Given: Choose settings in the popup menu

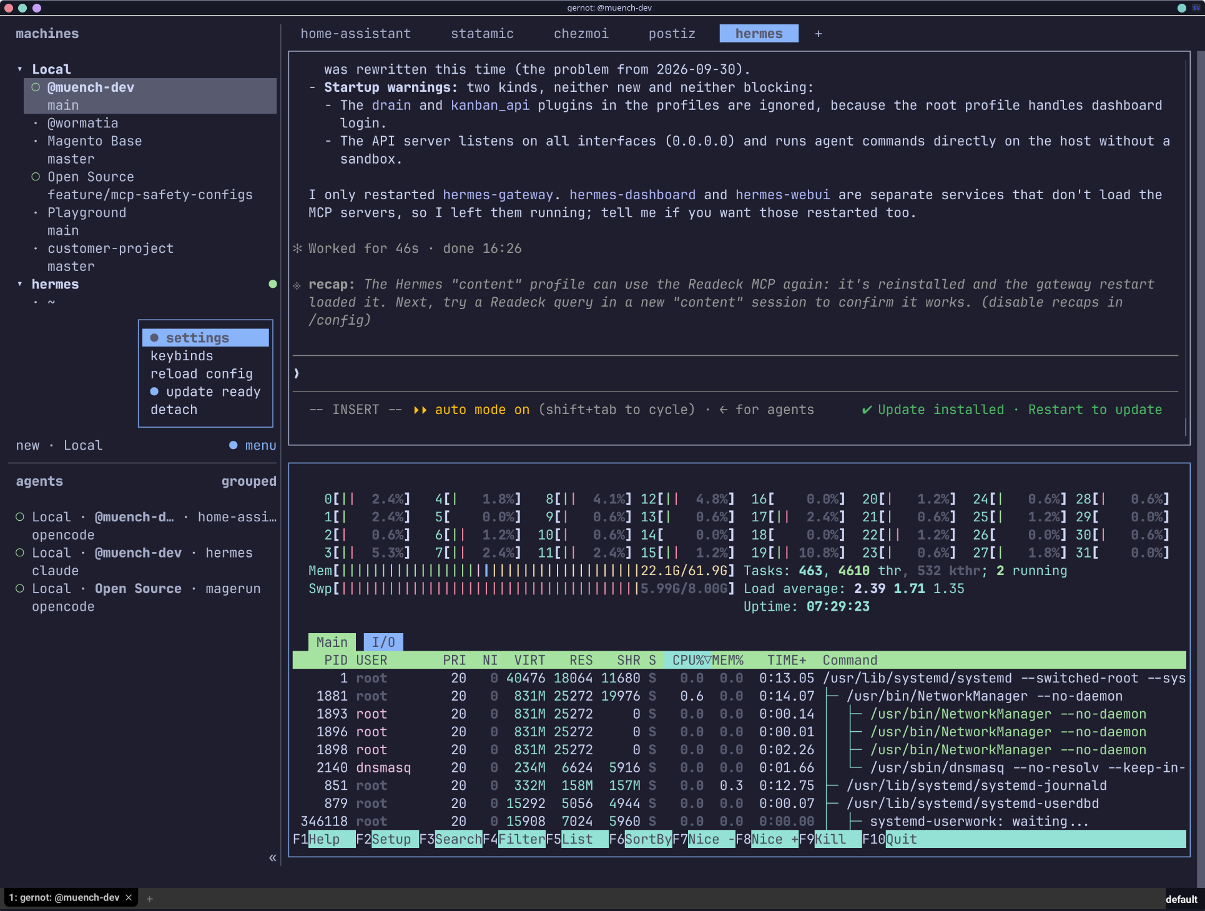Looking at the screenshot, I should [x=205, y=338].
